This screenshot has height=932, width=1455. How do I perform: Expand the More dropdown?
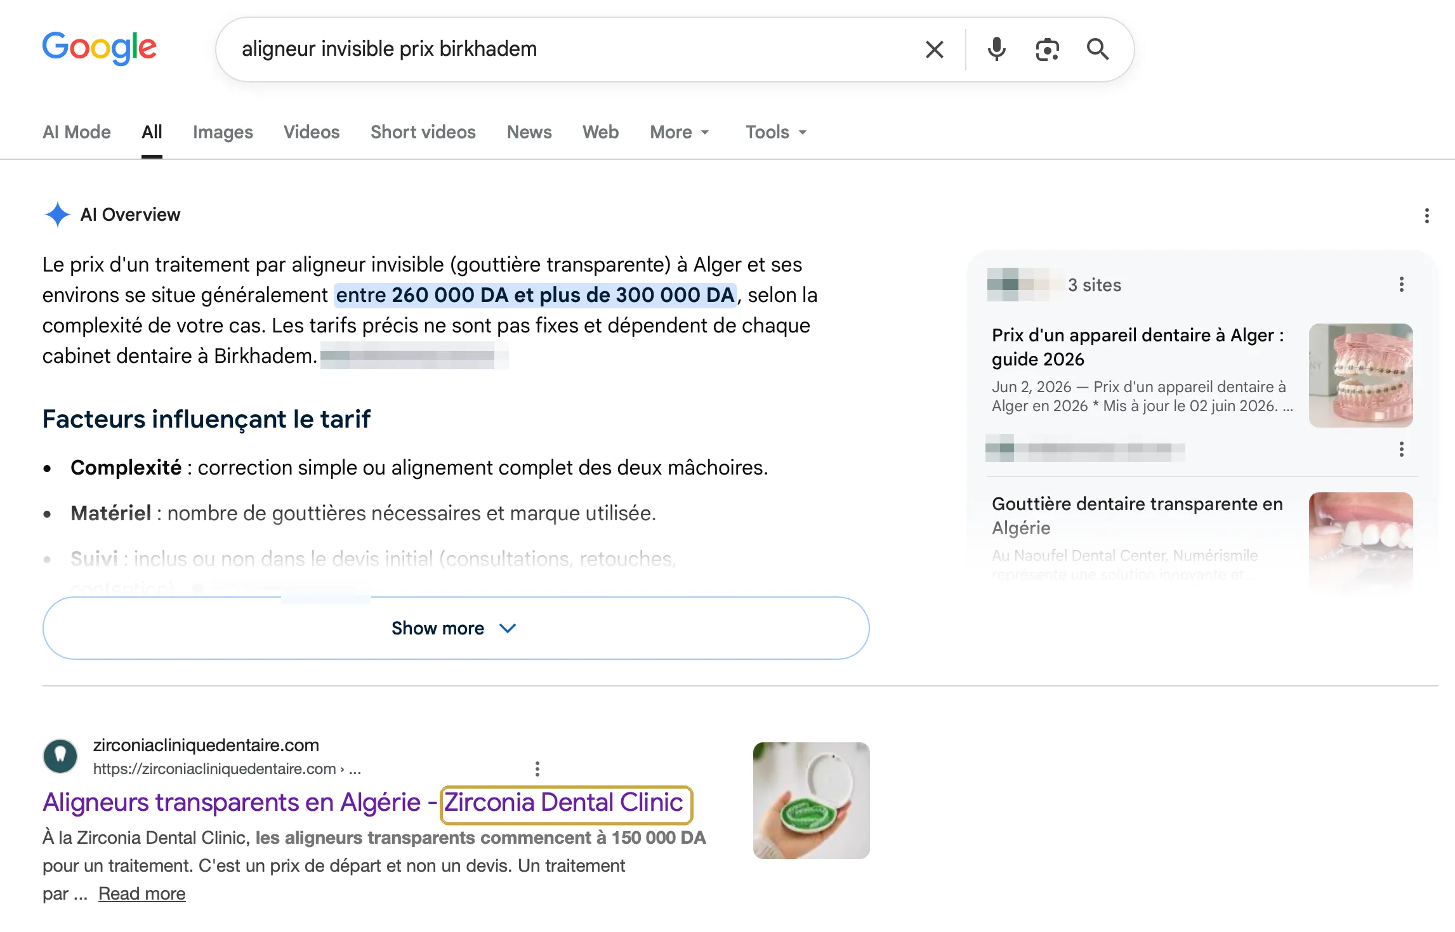click(679, 132)
